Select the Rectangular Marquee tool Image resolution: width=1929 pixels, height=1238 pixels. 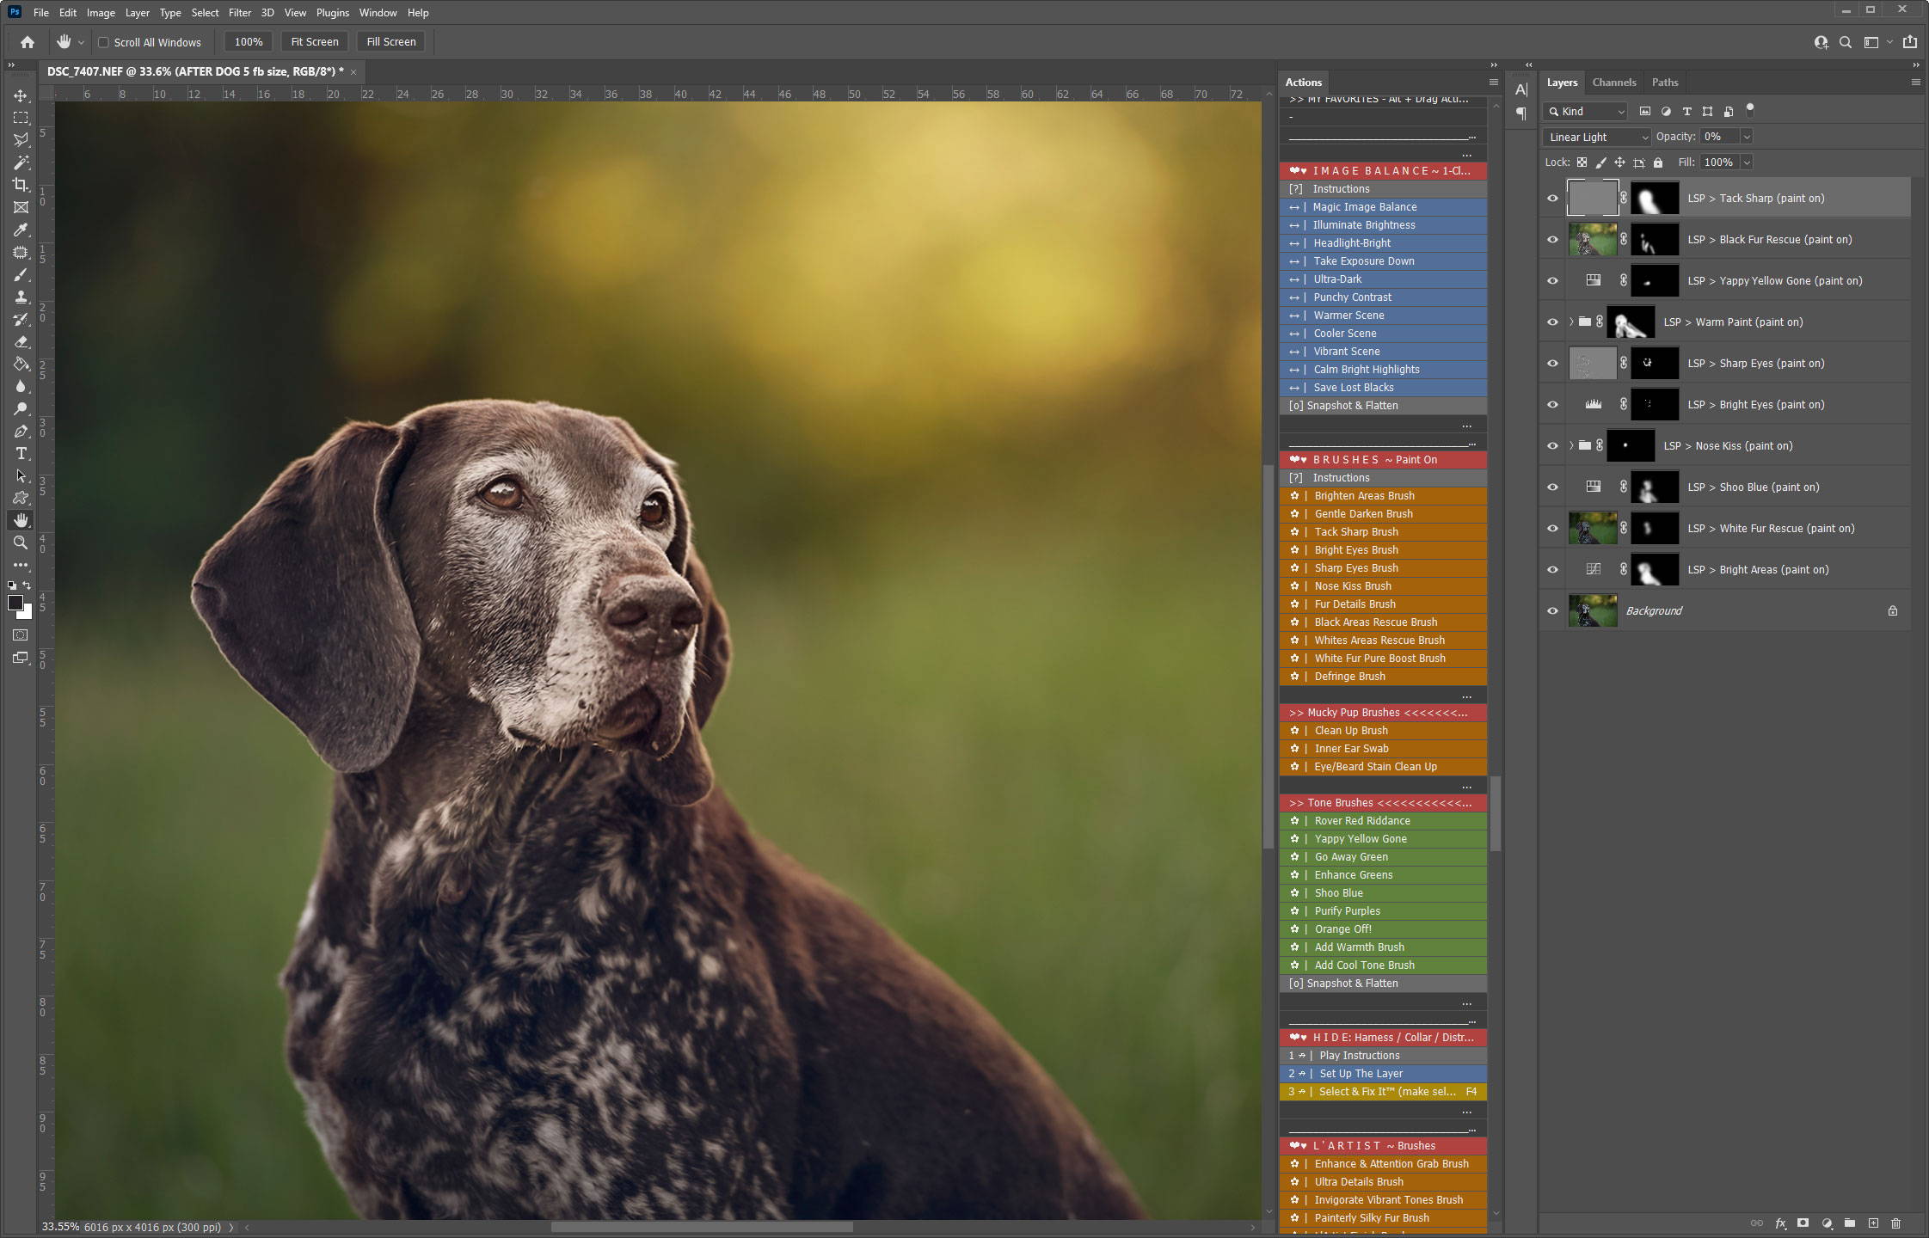click(x=21, y=118)
